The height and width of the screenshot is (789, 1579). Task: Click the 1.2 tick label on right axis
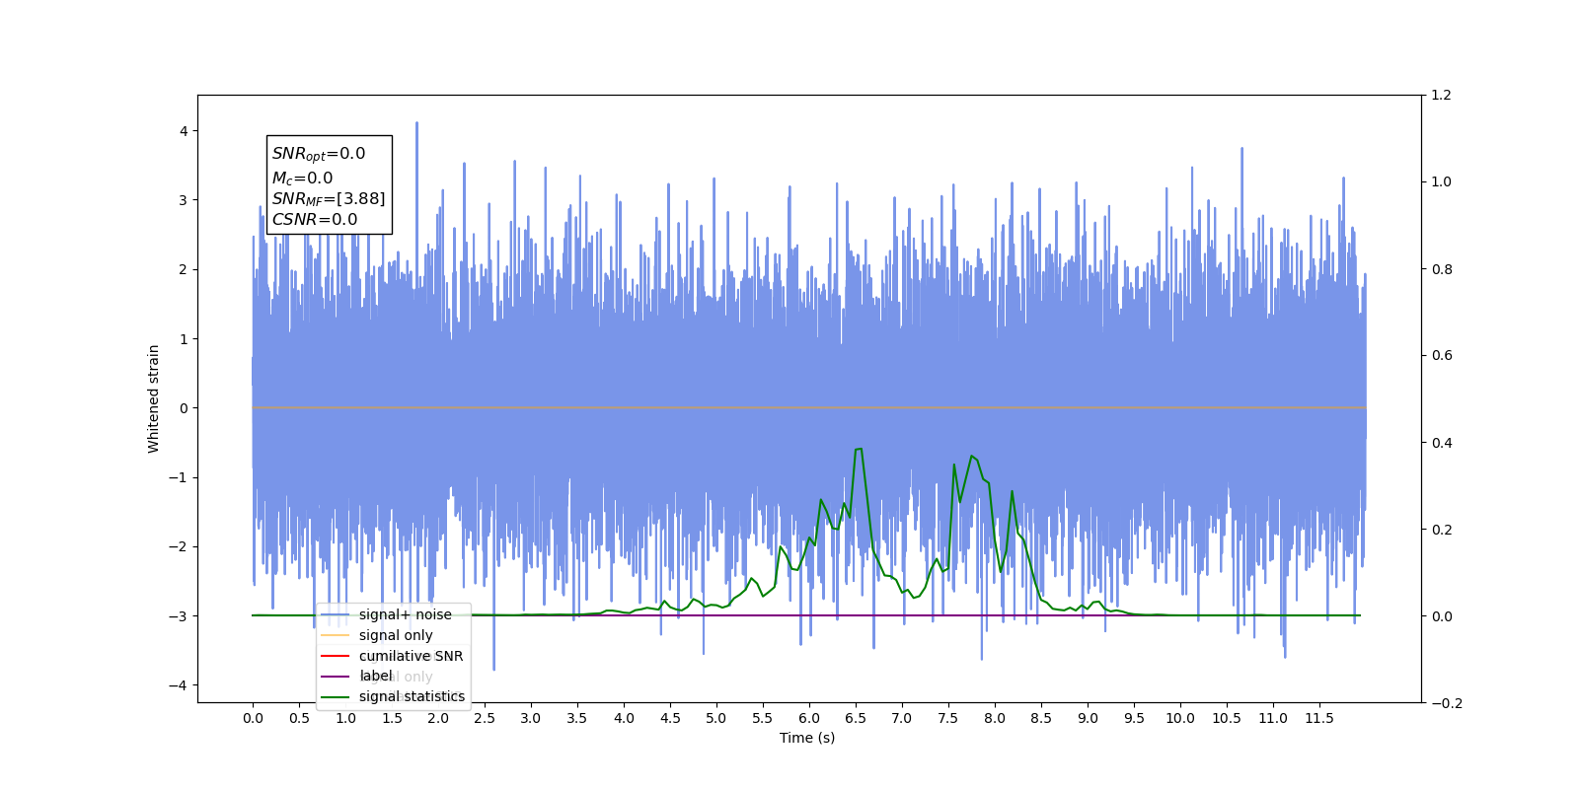tap(1442, 96)
